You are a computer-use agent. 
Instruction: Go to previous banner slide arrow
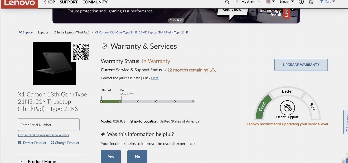point(60,9)
